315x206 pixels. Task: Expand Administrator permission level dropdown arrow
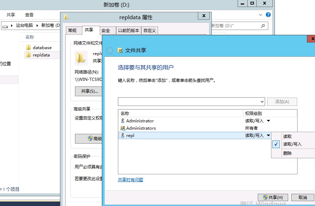click(x=268, y=121)
